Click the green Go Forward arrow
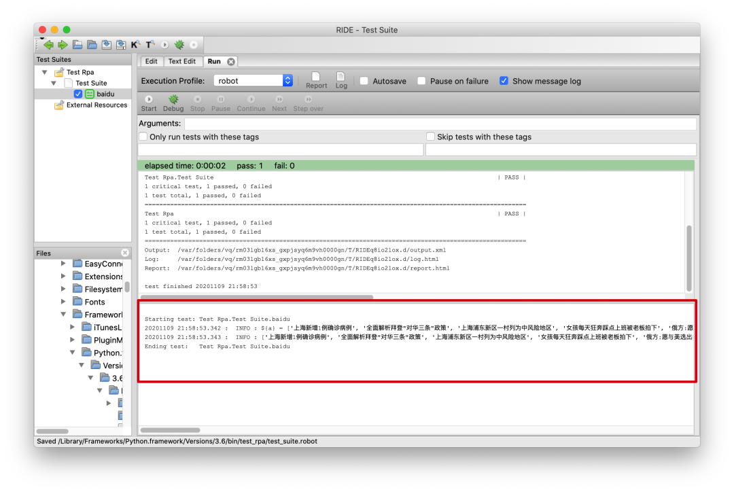 point(63,45)
